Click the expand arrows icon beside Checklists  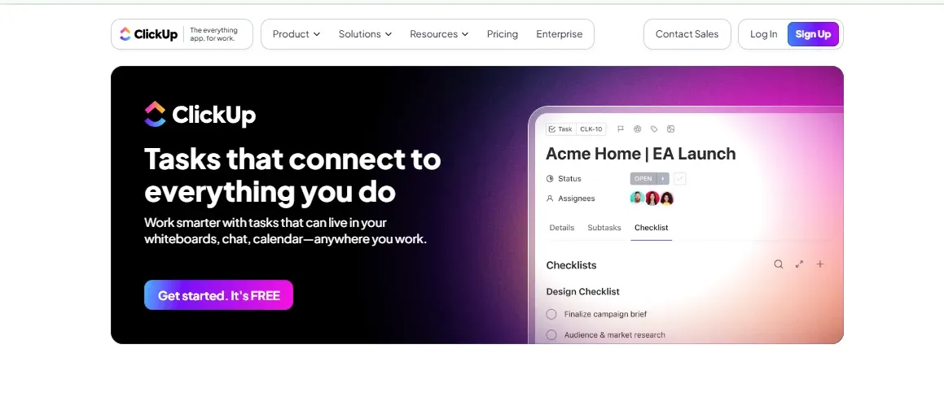[800, 264]
